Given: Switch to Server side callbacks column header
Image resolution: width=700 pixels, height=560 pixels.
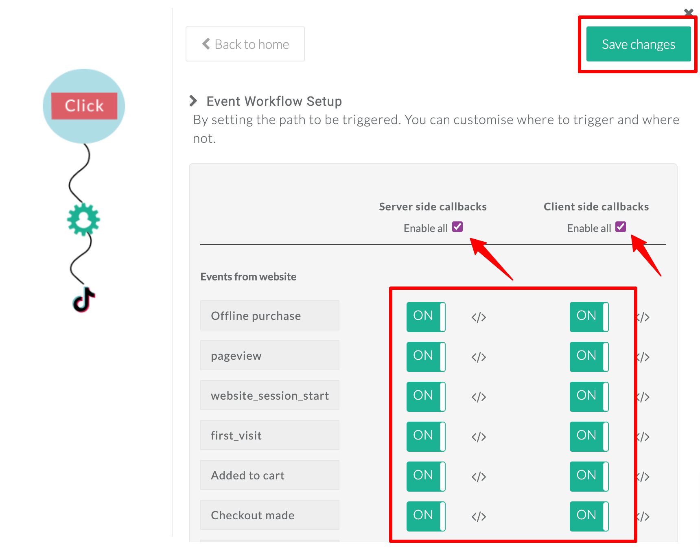Looking at the screenshot, I should pyautogui.click(x=433, y=206).
